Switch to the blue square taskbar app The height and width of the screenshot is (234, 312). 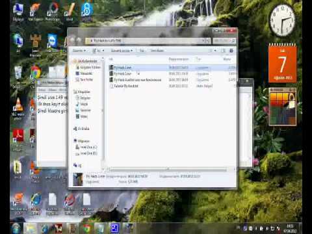point(114,228)
